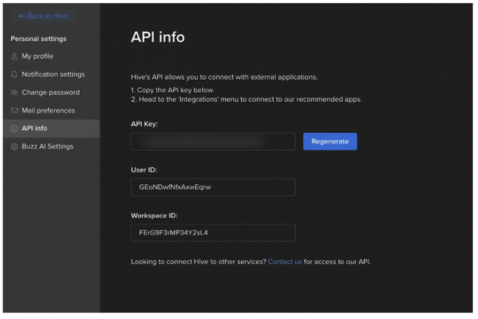Click the API info circle icon
Image resolution: width=478 pixels, height=319 pixels.
pyautogui.click(x=14, y=128)
